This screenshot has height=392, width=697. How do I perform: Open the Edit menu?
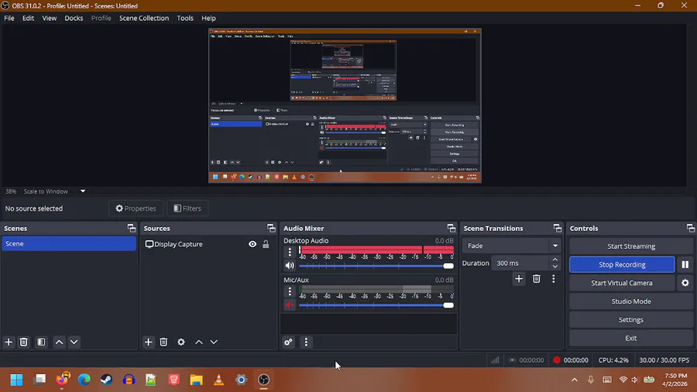point(28,19)
